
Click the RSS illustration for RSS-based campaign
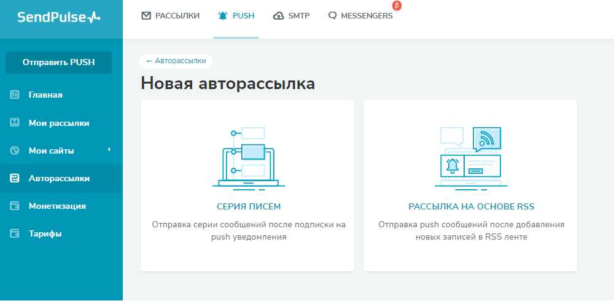click(471, 158)
